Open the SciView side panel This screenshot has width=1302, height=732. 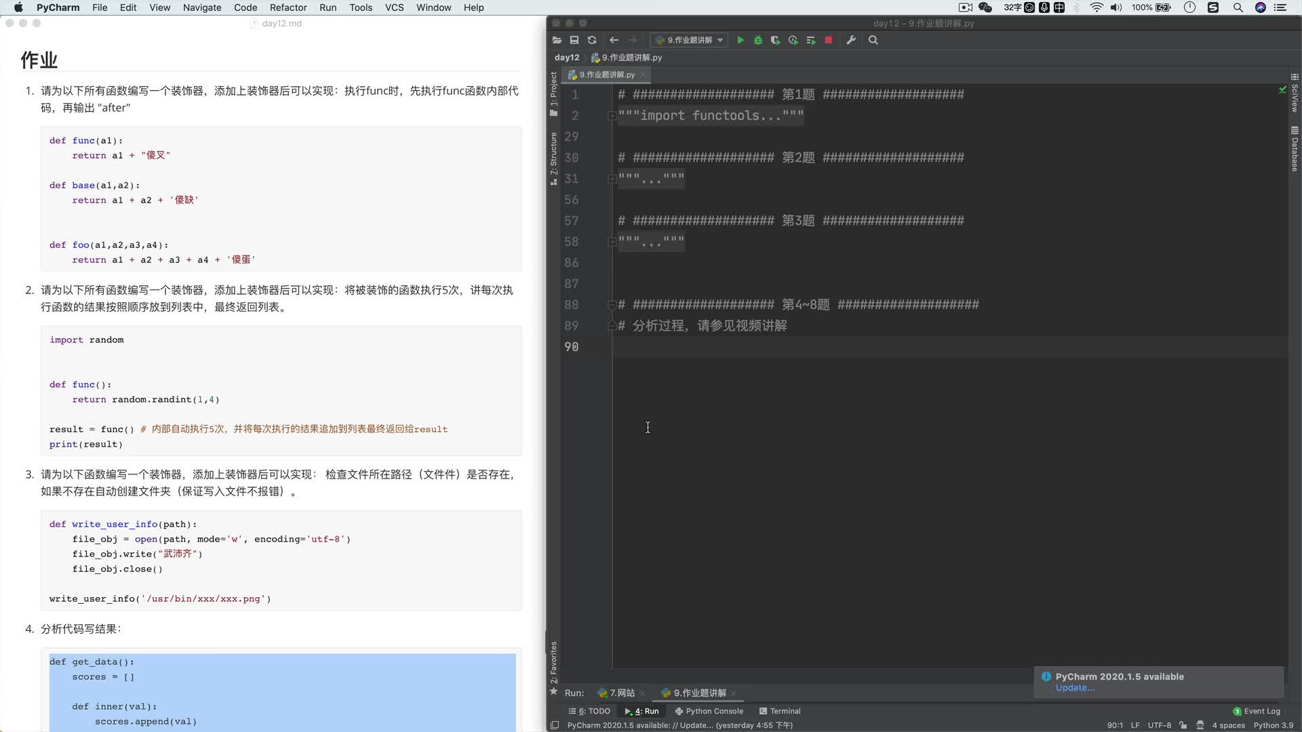tap(1295, 93)
